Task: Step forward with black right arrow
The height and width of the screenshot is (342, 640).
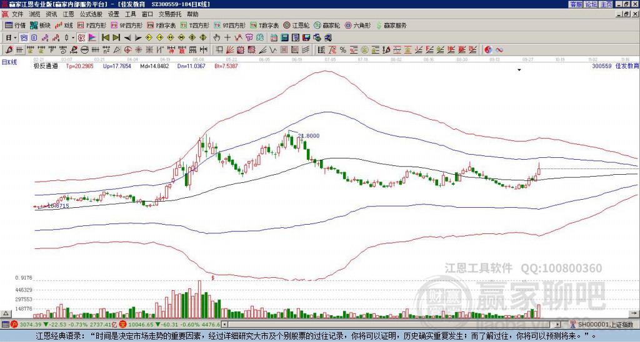Action: coord(138,38)
